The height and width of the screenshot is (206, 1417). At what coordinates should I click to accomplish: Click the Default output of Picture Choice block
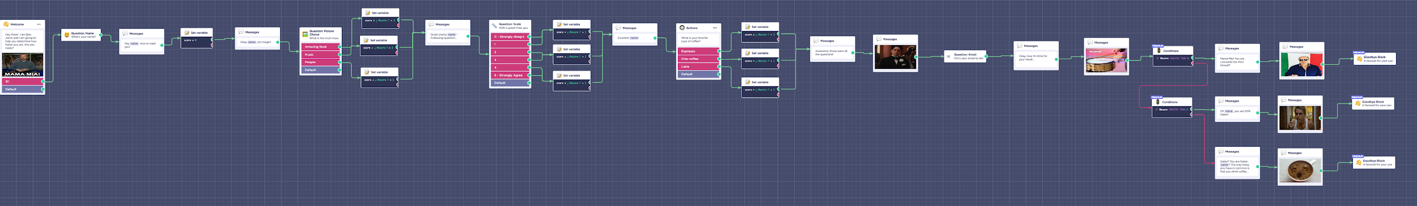pos(321,70)
